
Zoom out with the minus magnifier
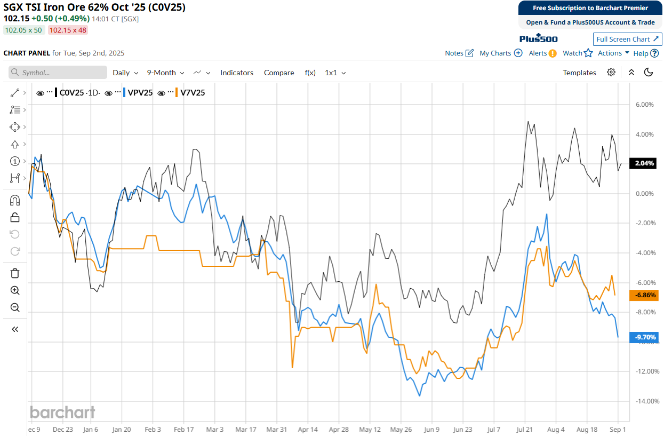coord(15,307)
